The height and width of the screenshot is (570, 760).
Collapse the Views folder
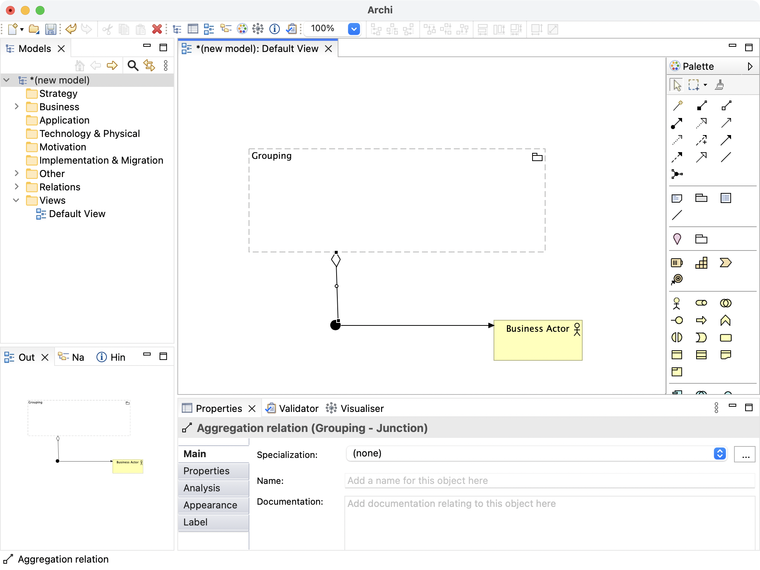tap(16, 200)
